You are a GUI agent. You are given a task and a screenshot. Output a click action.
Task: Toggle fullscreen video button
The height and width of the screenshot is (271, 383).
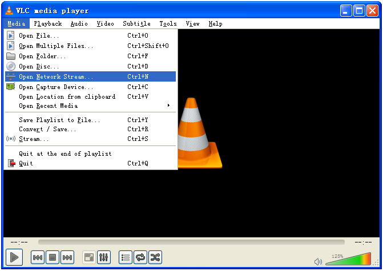[x=89, y=257]
